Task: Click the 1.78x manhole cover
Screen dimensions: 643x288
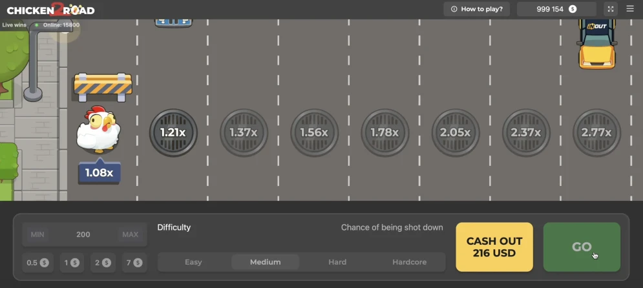Action: point(385,132)
